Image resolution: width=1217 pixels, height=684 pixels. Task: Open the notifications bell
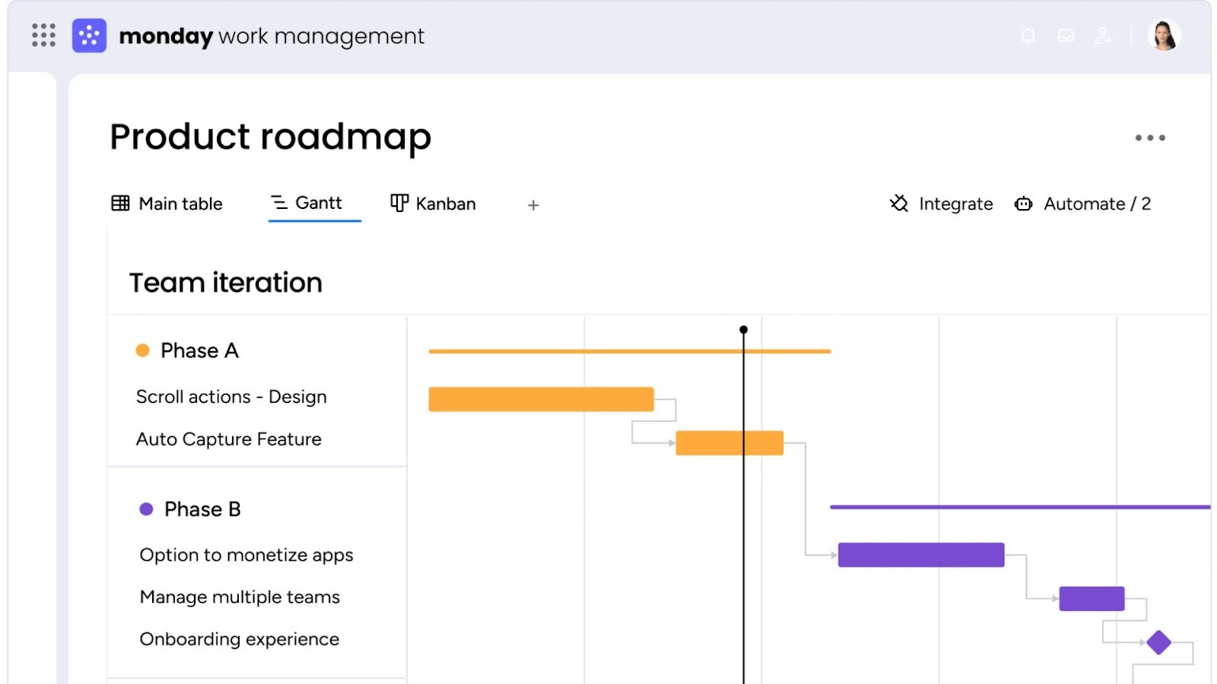(x=1028, y=36)
